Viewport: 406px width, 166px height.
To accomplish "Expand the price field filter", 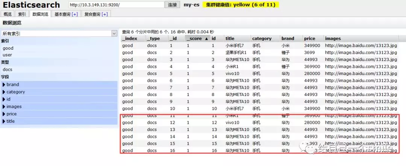I will (59, 114).
